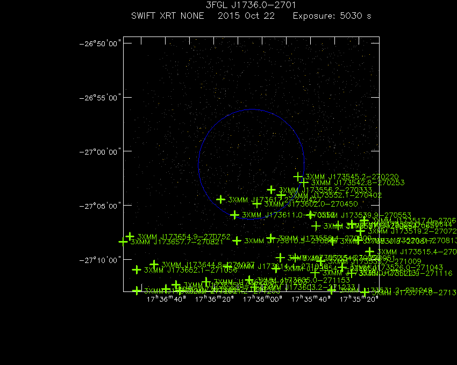Click the SWIFT XRT NONE header text
Screen dimensions: 457x365
(168, 16)
